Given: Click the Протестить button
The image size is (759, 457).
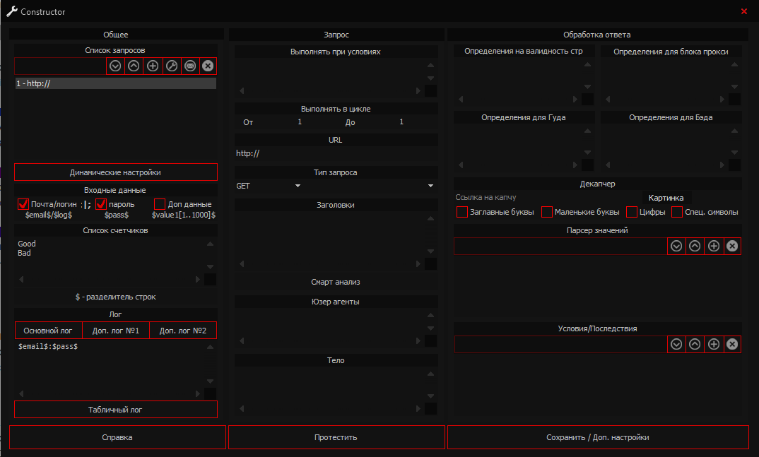Looking at the screenshot, I should (336, 437).
